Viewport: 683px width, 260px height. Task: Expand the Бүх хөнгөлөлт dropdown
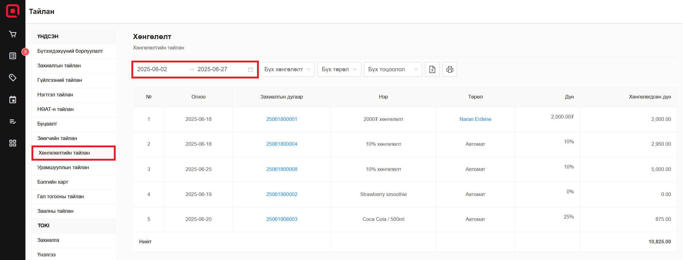tap(287, 69)
